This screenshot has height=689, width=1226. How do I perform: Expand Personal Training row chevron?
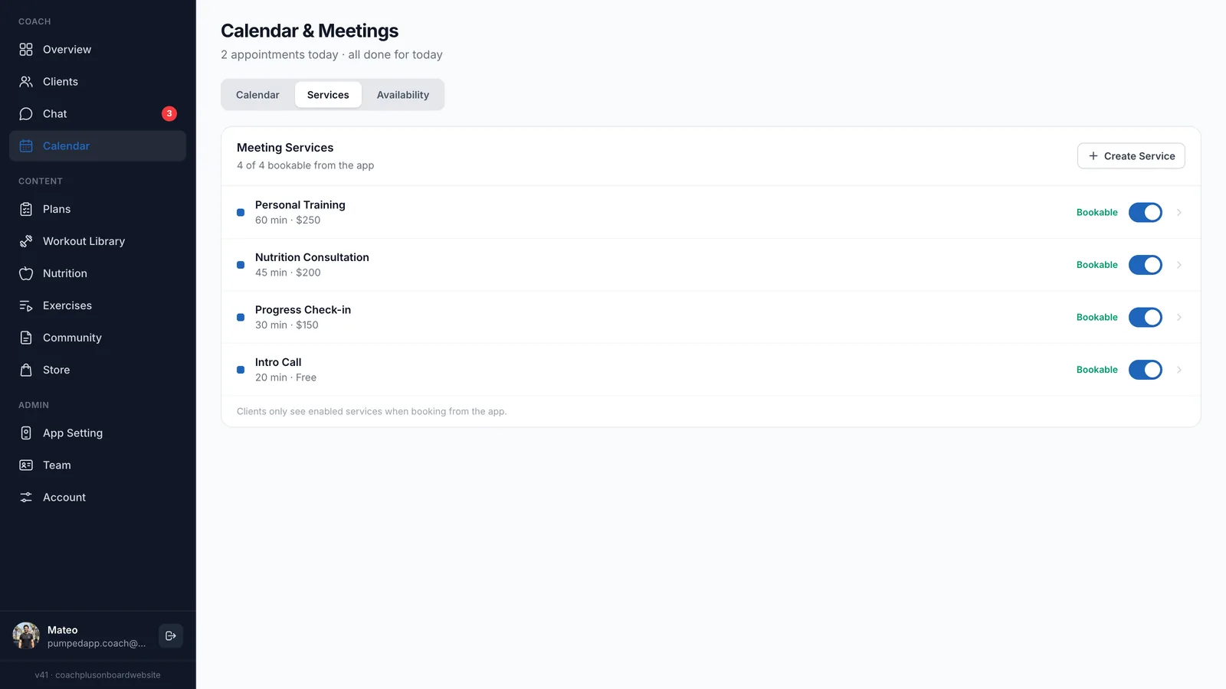tap(1179, 212)
